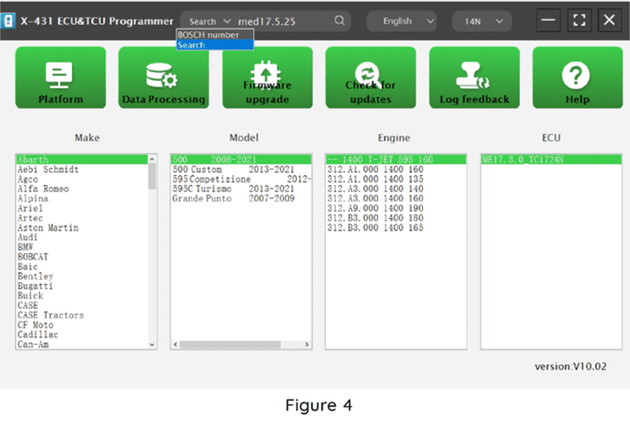This screenshot has width=630, height=421.
Task: Open Data Processing
Action: click(164, 77)
